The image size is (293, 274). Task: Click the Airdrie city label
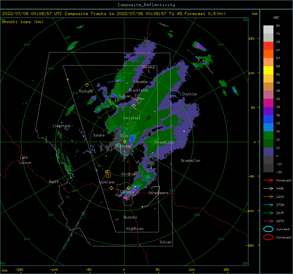pos(128,174)
